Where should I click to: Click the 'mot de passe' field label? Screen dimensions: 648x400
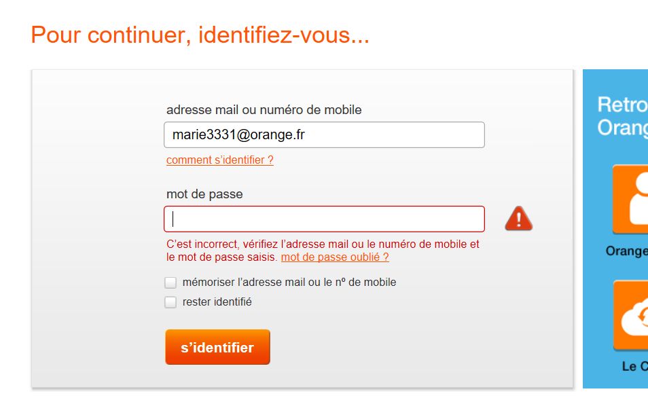(x=204, y=194)
